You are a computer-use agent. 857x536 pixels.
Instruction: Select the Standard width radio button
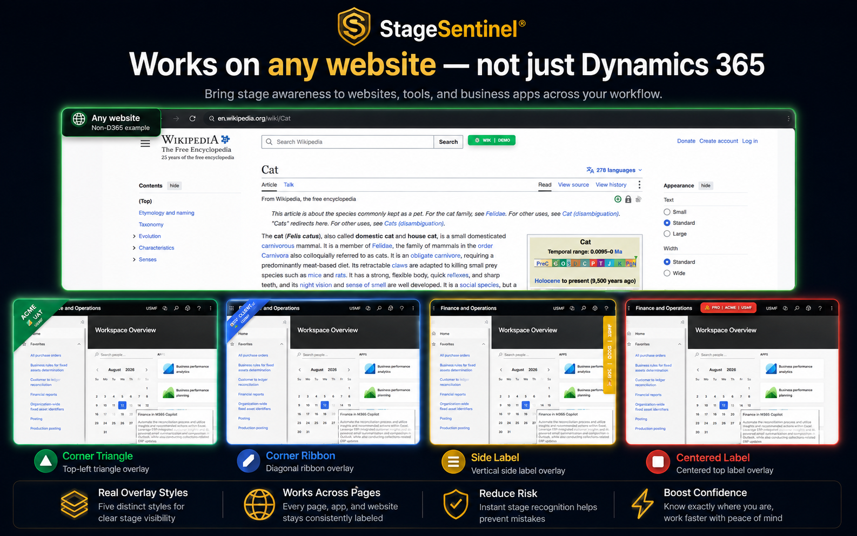pos(667,262)
